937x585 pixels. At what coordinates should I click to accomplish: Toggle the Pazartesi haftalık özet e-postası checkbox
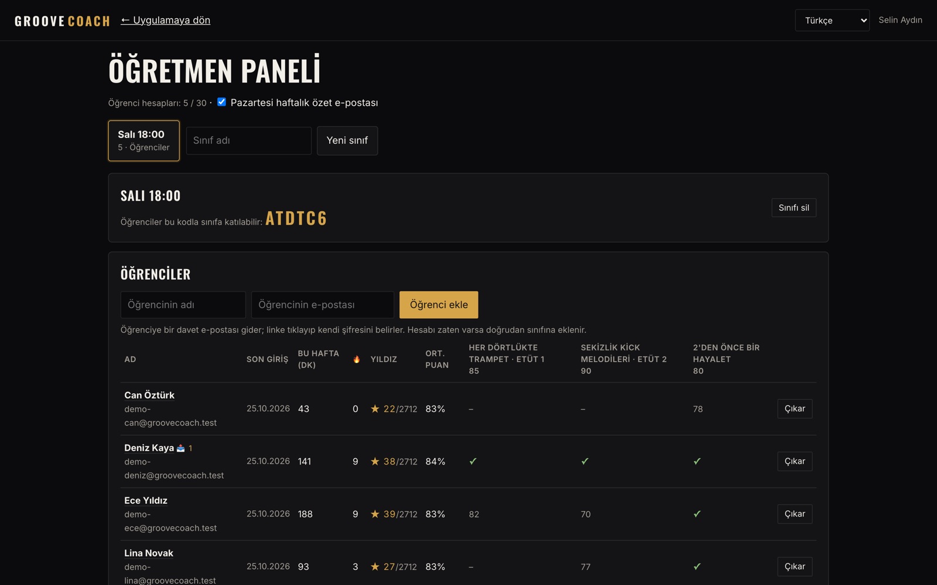pos(221,102)
